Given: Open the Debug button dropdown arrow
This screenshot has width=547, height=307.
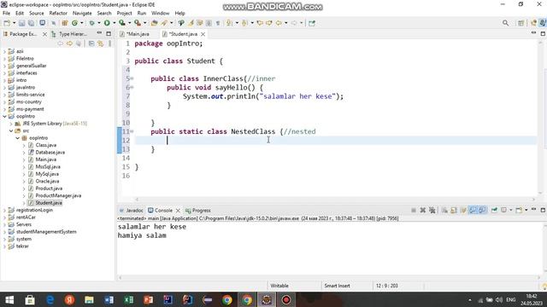Looking at the screenshot, I should (x=99, y=23).
